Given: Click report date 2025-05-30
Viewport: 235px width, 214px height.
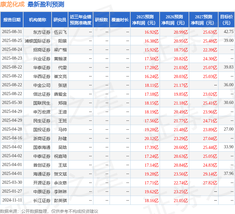Looking at the screenshot, I should point(12,102).
